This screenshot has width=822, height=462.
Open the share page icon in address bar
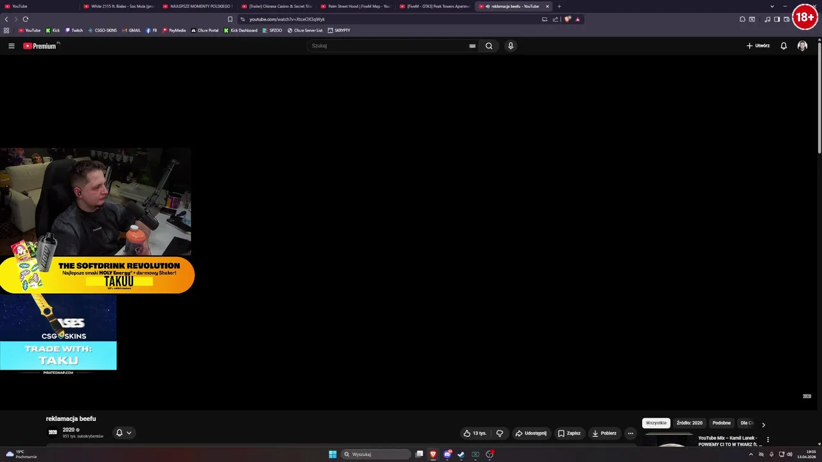[x=555, y=19]
